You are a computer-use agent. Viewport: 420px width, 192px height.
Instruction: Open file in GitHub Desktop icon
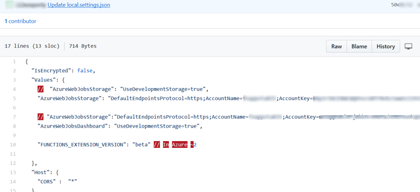pos(408,47)
